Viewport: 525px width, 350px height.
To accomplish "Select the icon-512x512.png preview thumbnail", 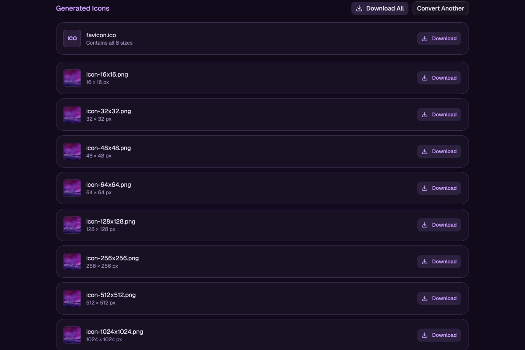I will [x=72, y=298].
